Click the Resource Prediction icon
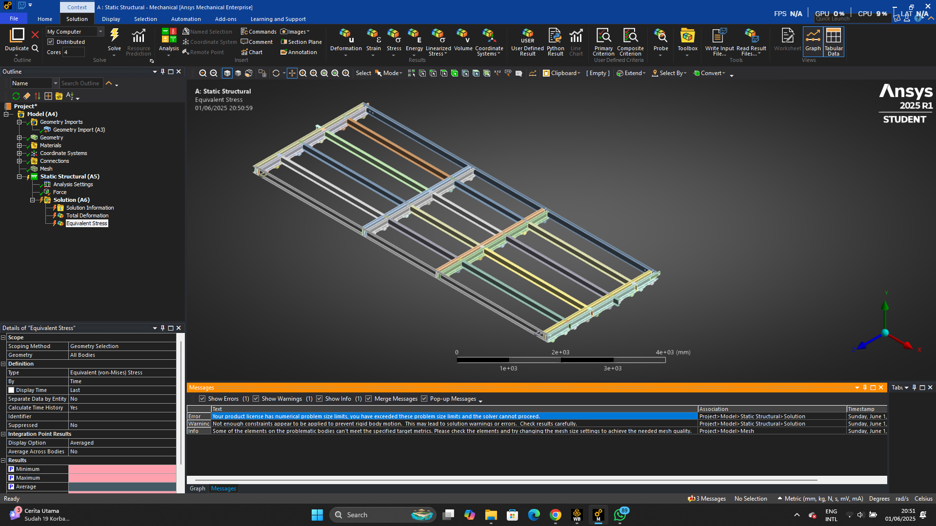936x526 pixels. point(139,36)
